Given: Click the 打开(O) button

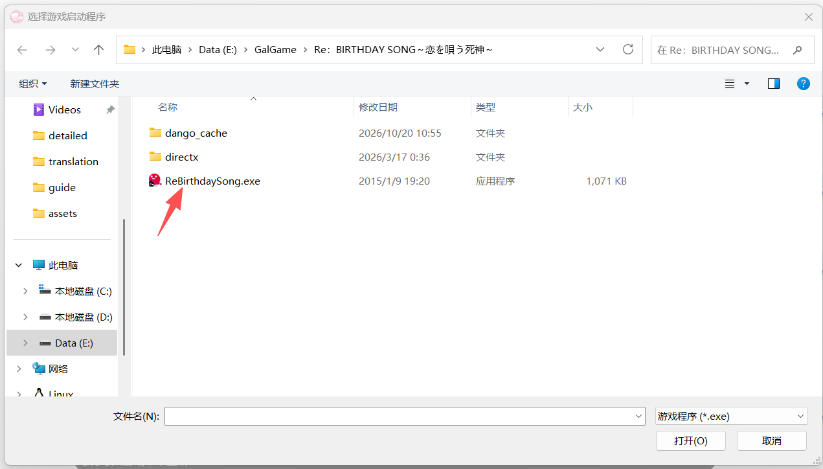Looking at the screenshot, I should coord(690,440).
